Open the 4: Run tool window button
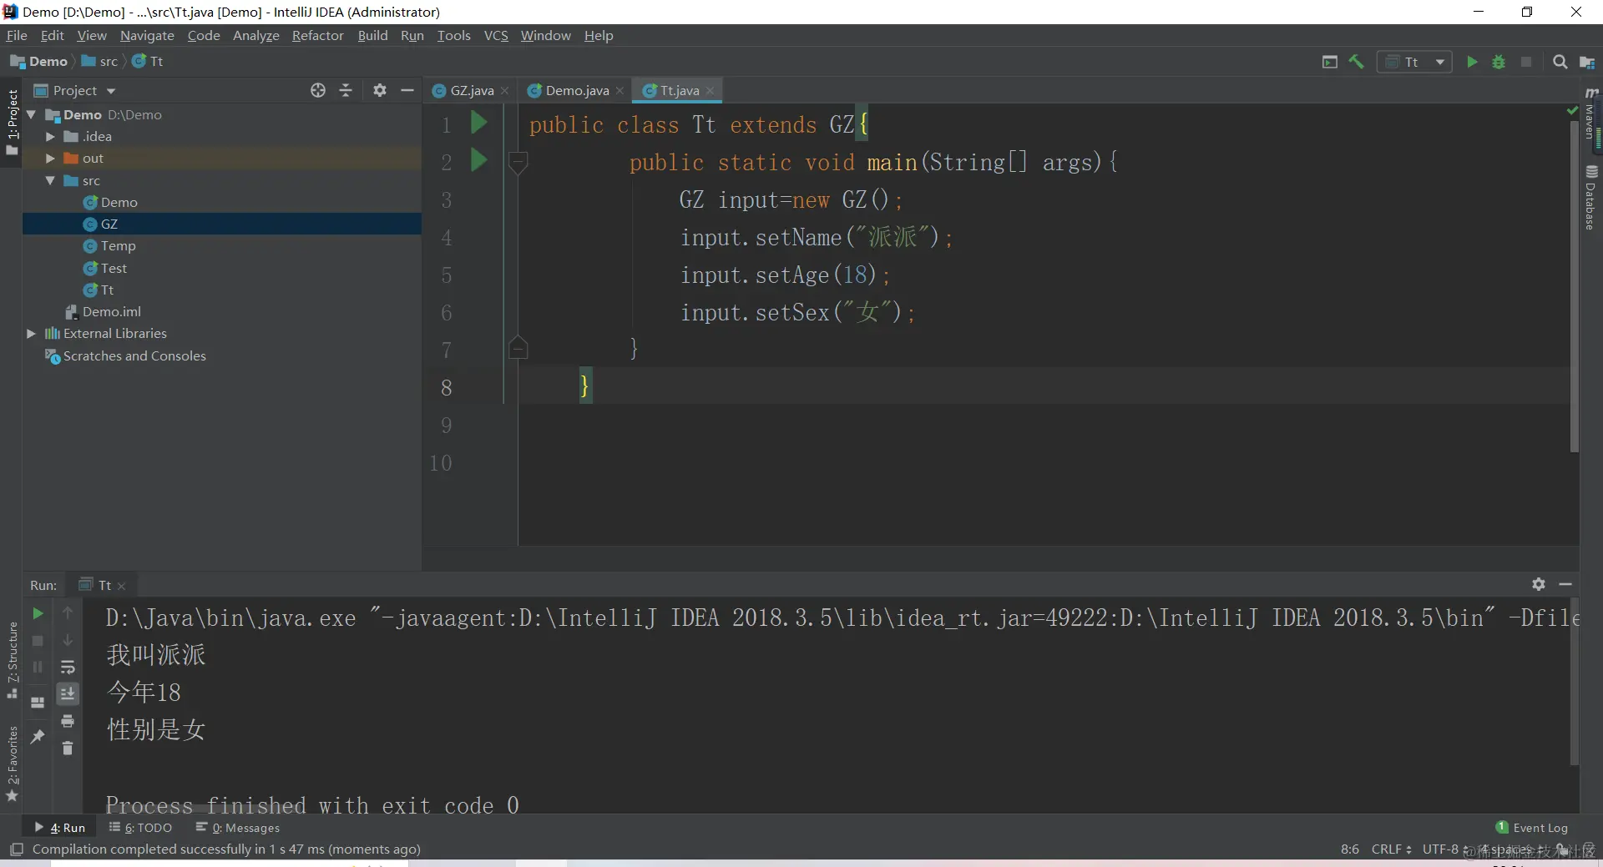The width and height of the screenshot is (1603, 867). coord(60,828)
